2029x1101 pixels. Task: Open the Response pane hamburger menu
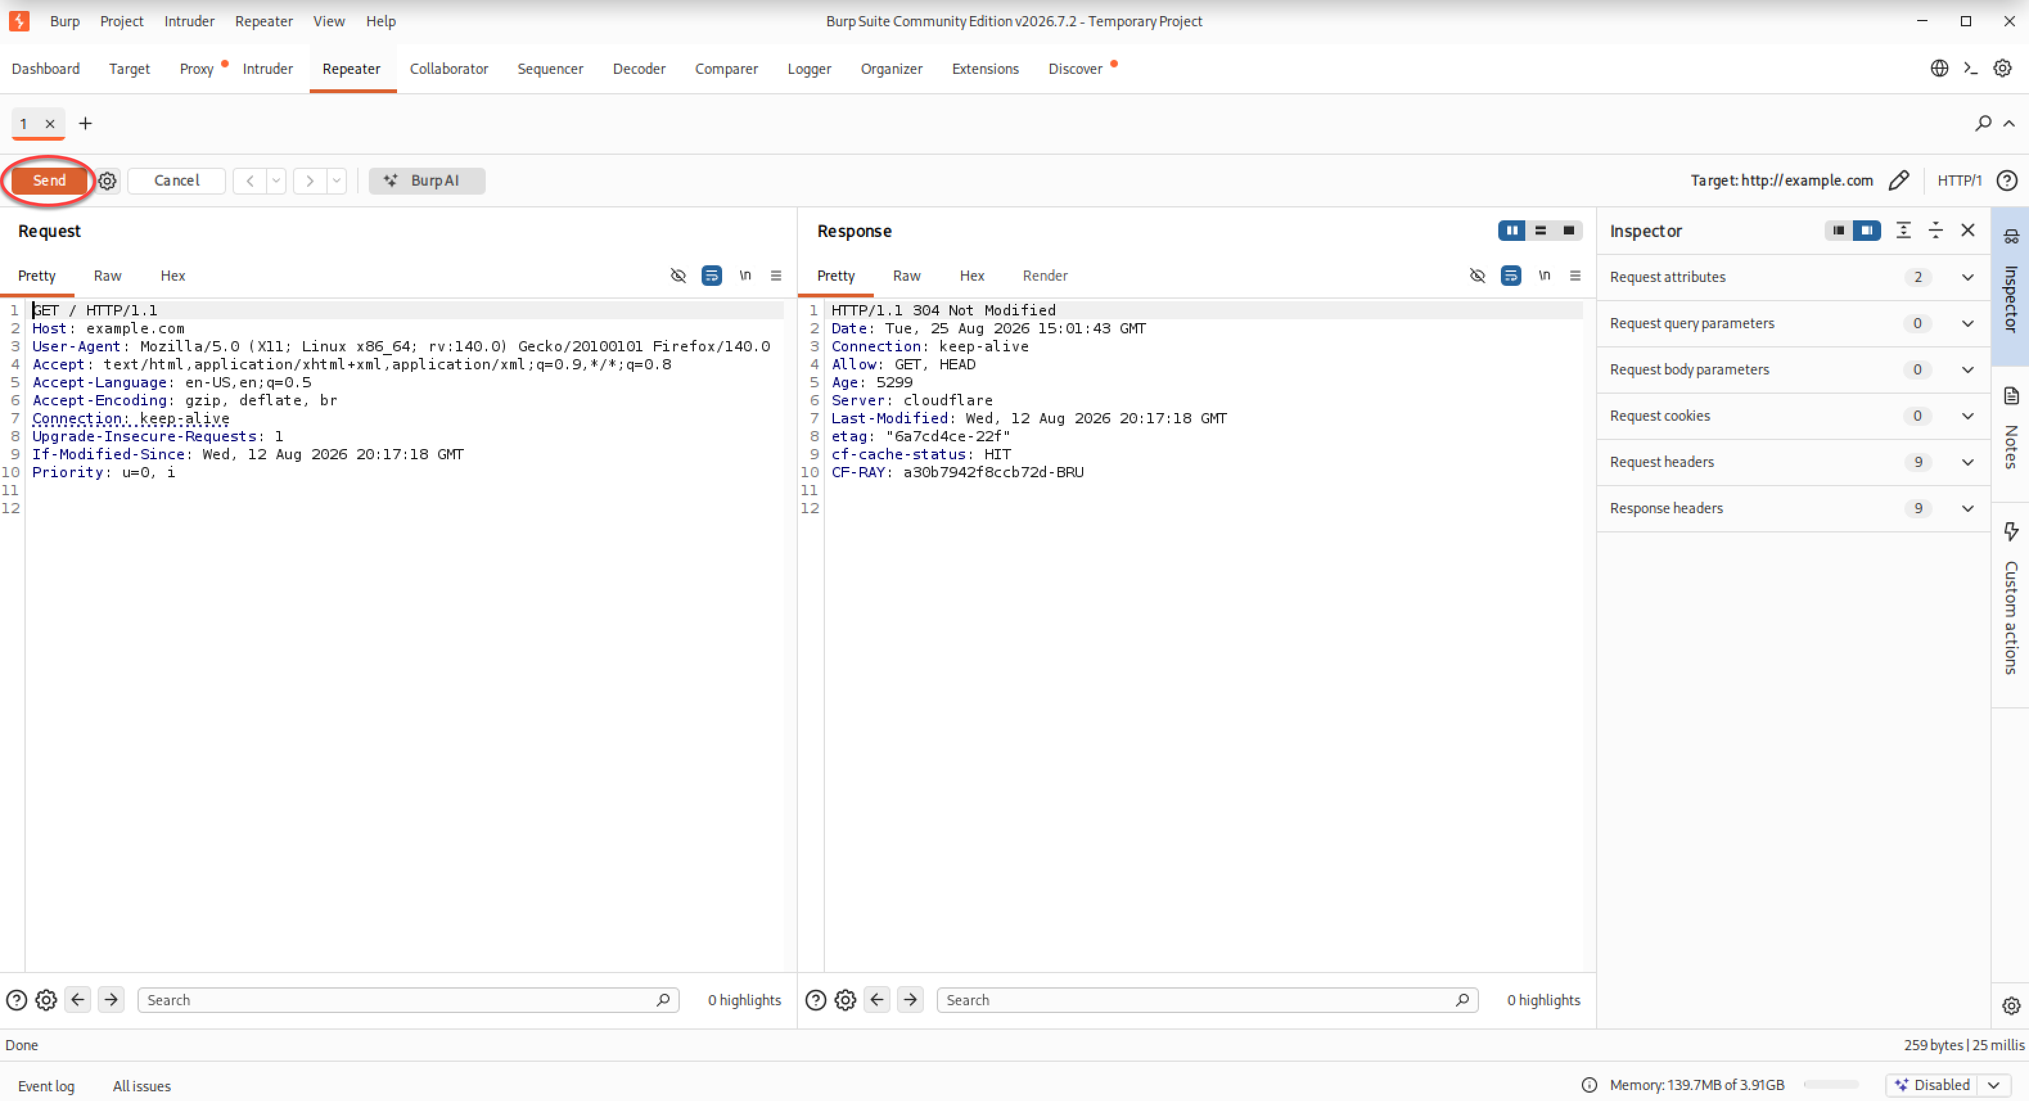[x=1575, y=276]
